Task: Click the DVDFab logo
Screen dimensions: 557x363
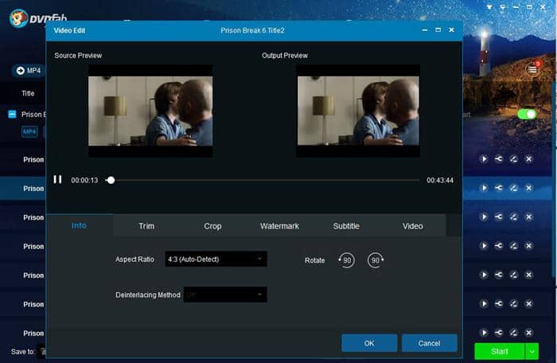Action: tap(37, 18)
